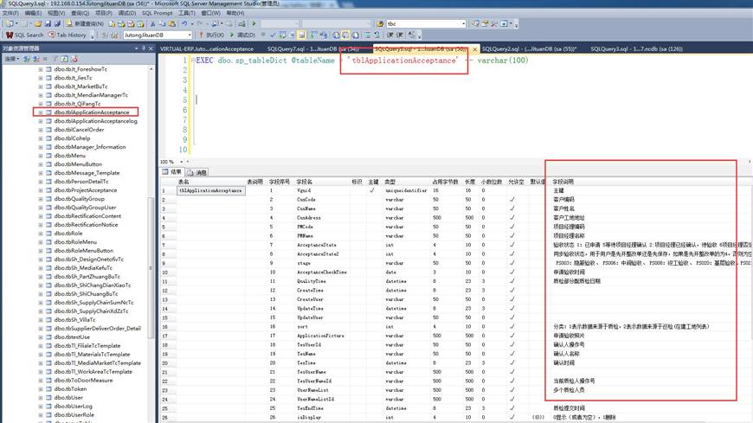
Task: Open SQL Search tool
Action: [x=25, y=35]
